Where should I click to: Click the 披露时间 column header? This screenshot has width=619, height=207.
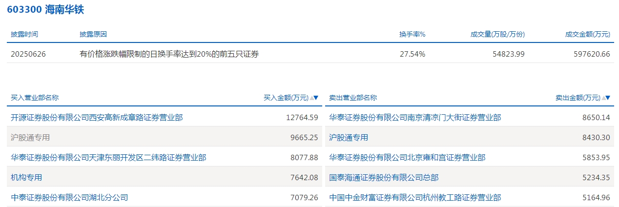point(24,34)
